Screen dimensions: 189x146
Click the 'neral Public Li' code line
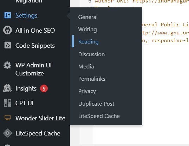click(x=165, y=25)
